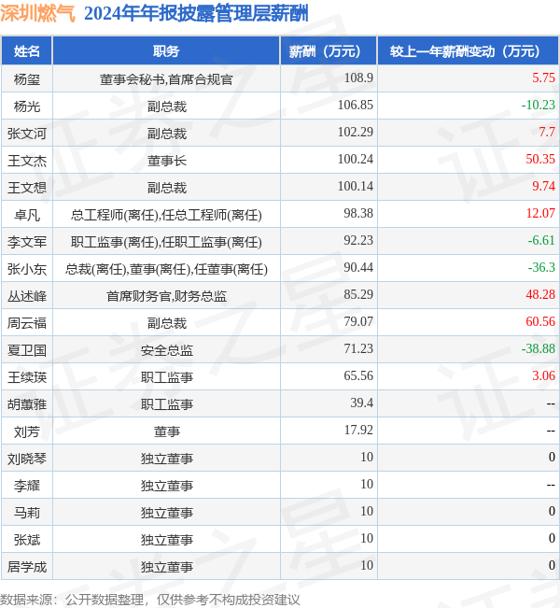Image resolution: width=560 pixels, height=608 pixels.
Task: Click the salary value 108.9
Action: pos(358,78)
